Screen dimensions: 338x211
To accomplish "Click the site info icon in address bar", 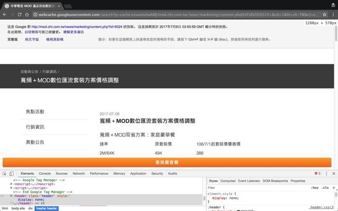I will coord(35,15).
